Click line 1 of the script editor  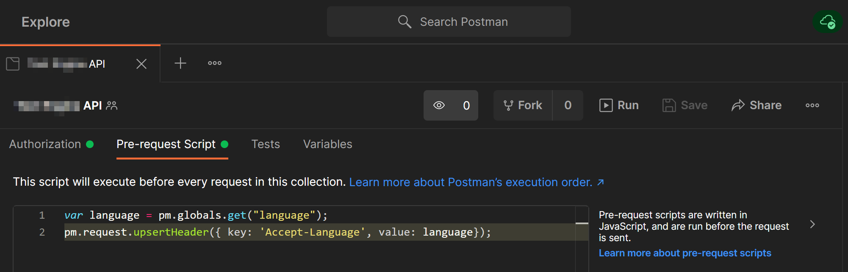(196, 215)
